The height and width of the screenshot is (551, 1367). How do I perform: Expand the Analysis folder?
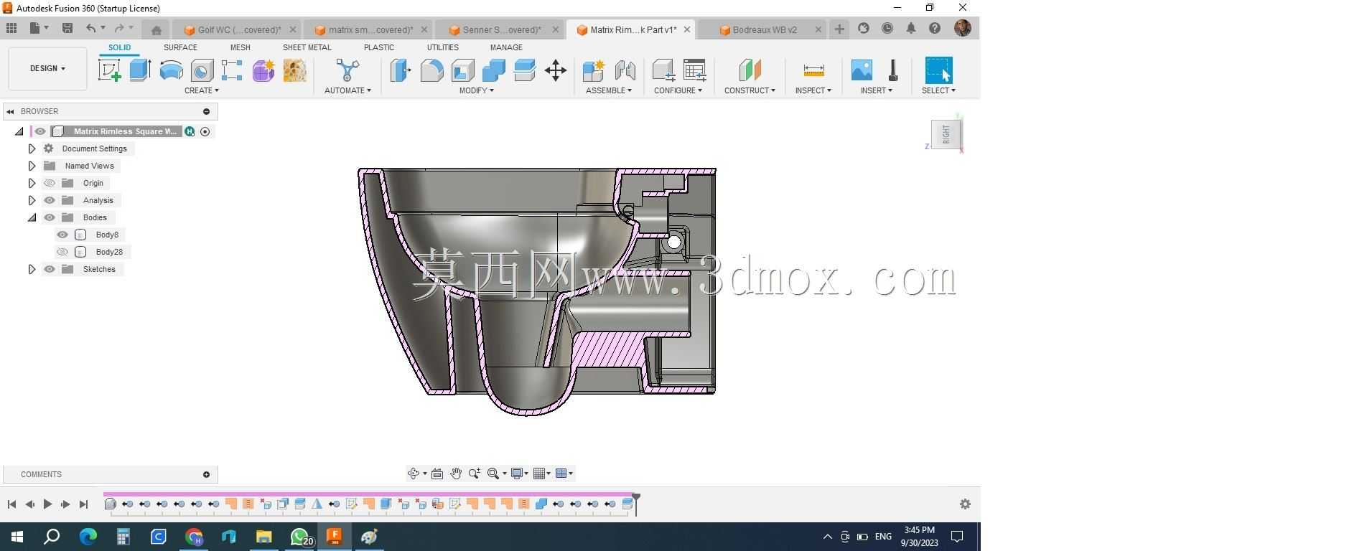pyautogui.click(x=32, y=200)
